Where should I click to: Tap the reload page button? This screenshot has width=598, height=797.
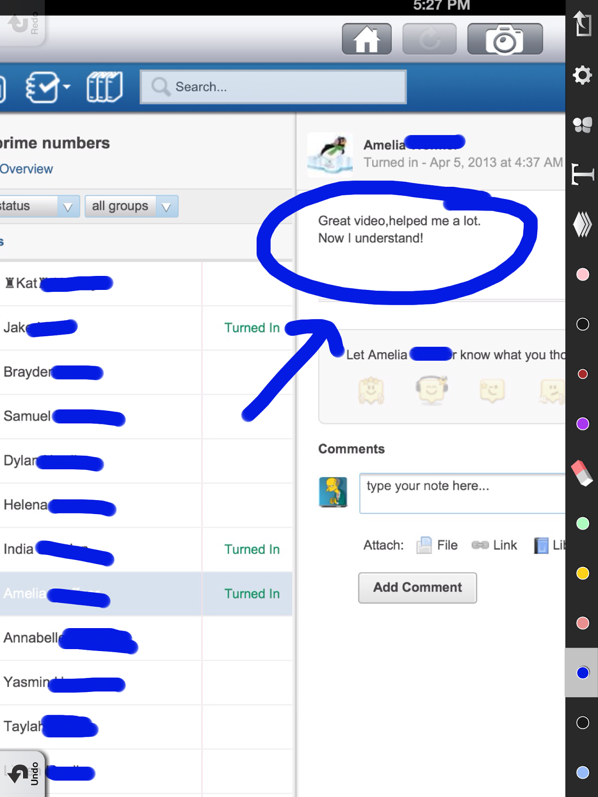pyautogui.click(x=430, y=39)
